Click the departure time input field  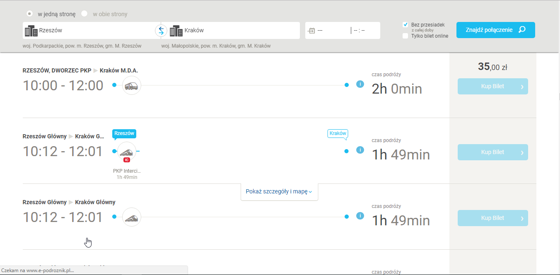tap(364, 30)
